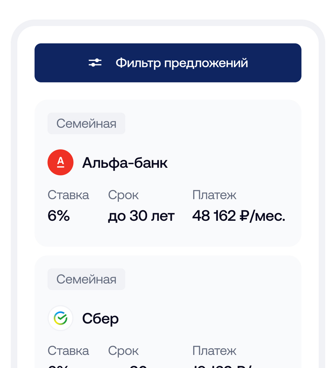Open the Фильтр предложений button
The width and height of the screenshot is (336, 368).
coord(168,63)
